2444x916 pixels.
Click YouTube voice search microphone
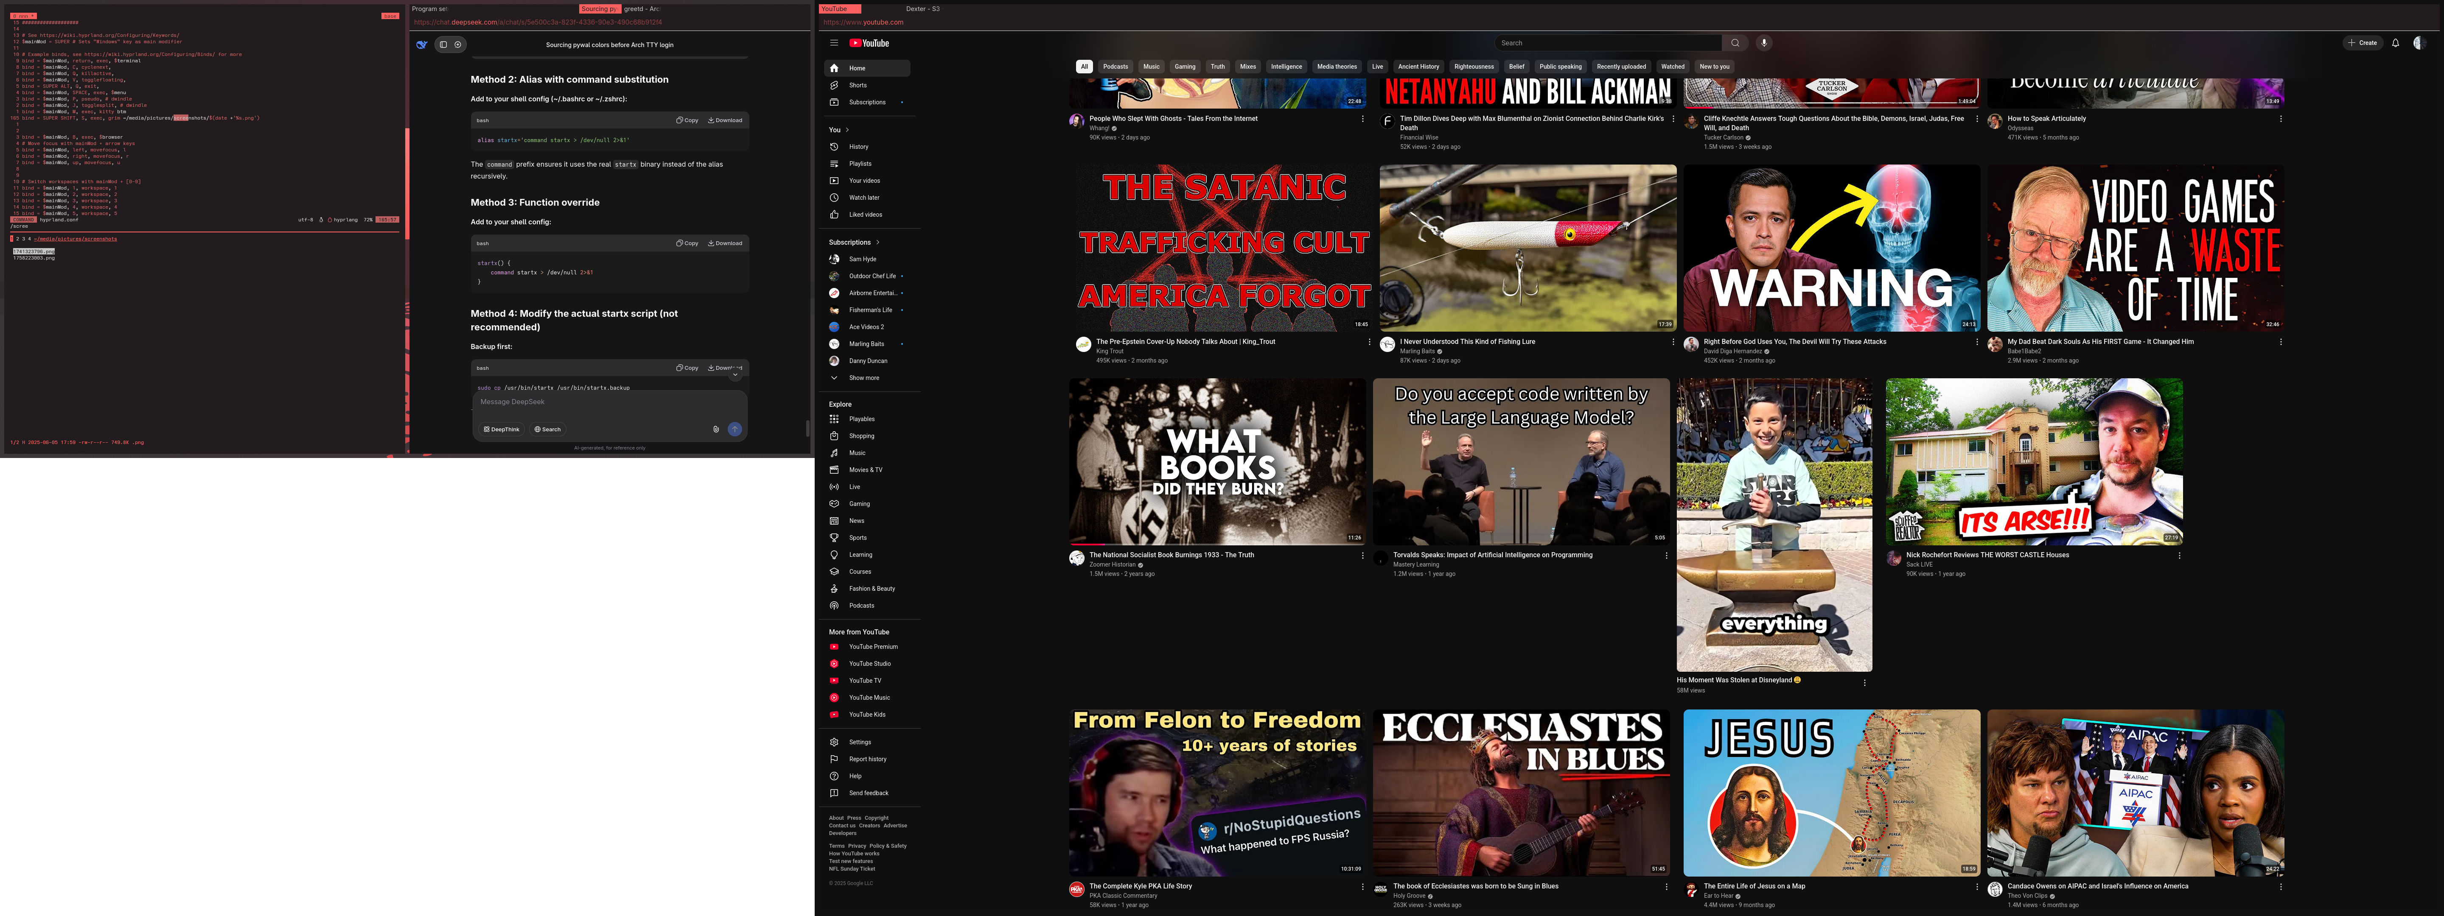(1764, 43)
